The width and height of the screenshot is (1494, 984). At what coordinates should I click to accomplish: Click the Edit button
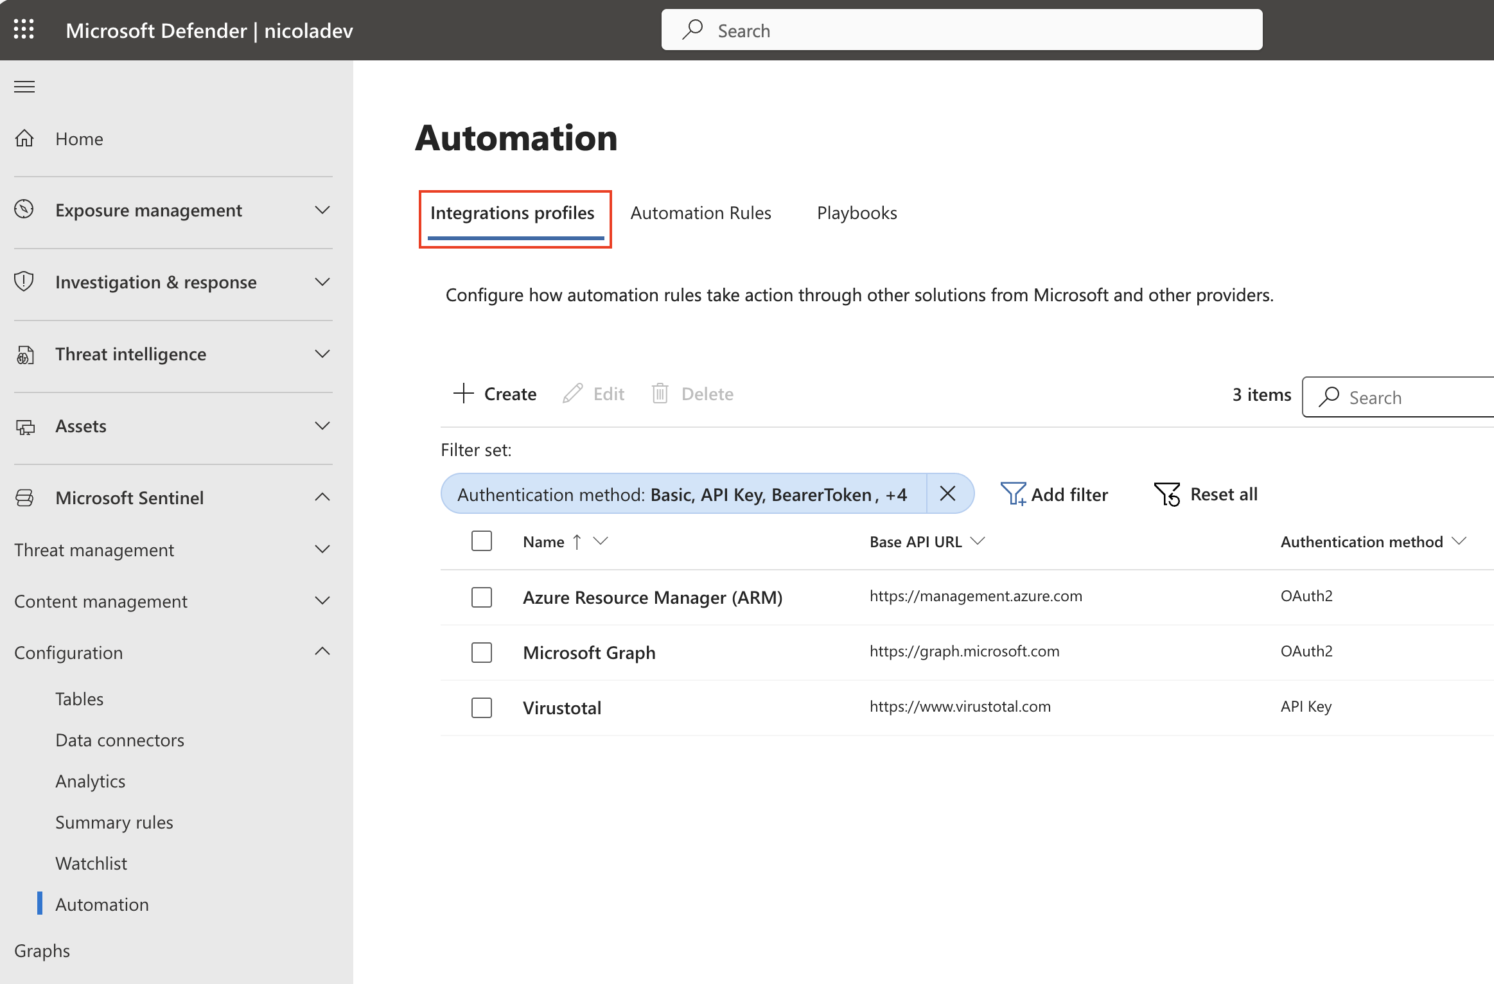pyautogui.click(x=593, y=394)
